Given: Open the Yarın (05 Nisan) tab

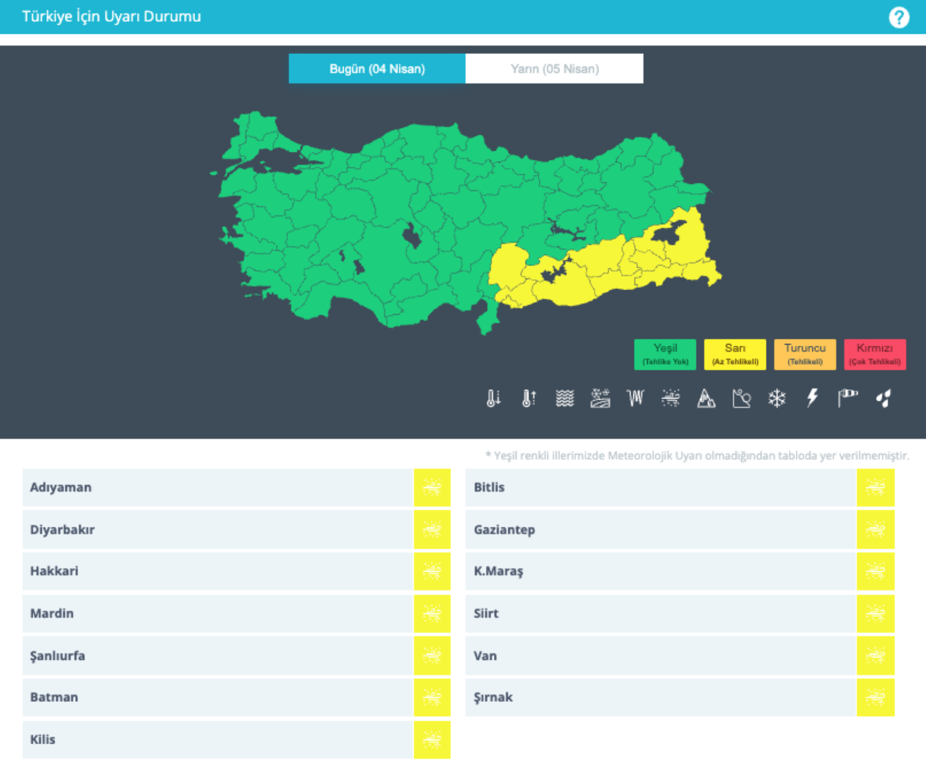Looking at the screenshot, I should coord(554,69).
